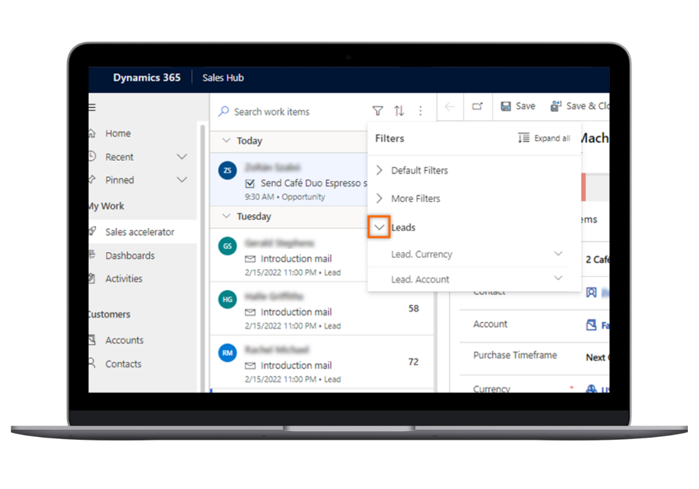Screen dimensions: 699x489
Task: Expand the More Filters section
Action: point(379,199)
